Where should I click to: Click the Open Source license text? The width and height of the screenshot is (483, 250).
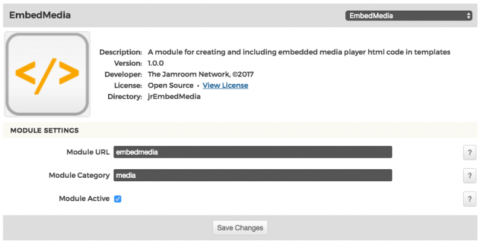coord(171,86)
